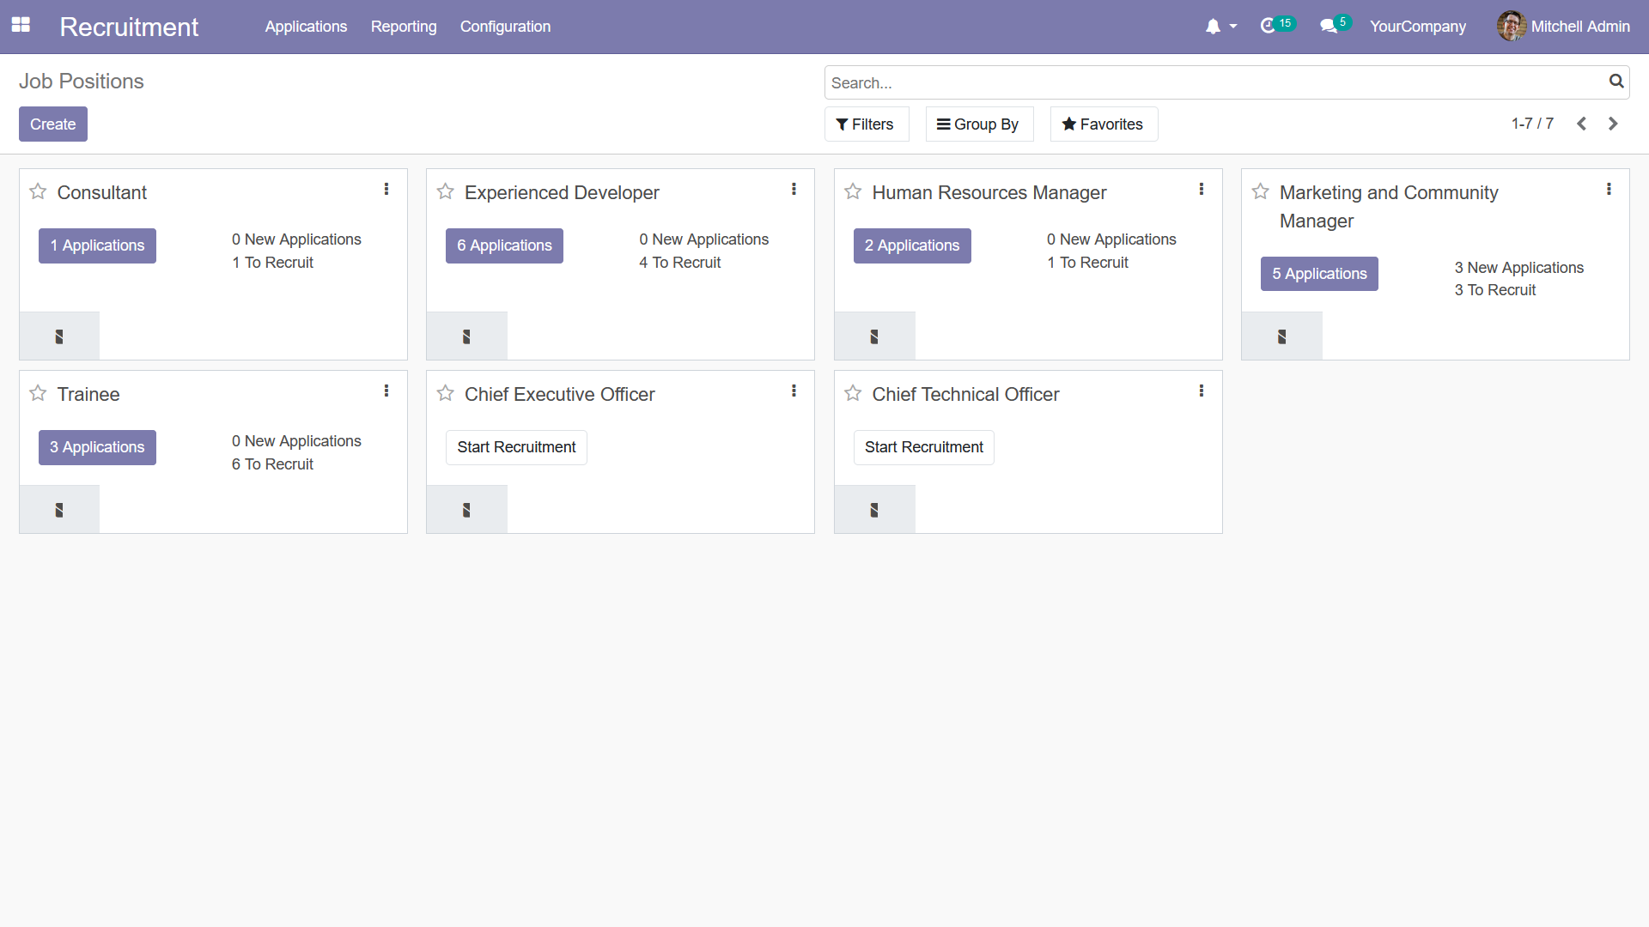Click Start Recruitment for Chief Executive Officer
The height and width of the screenshot is (927, 1649).
click(516, 447)
